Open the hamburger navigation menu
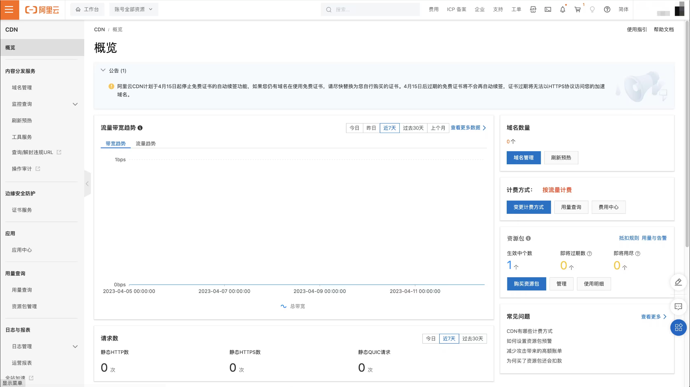Screen dimensions: 690x387 (x=9, y=9)
